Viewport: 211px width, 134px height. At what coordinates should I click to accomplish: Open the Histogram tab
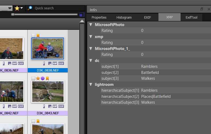(124, 18)
